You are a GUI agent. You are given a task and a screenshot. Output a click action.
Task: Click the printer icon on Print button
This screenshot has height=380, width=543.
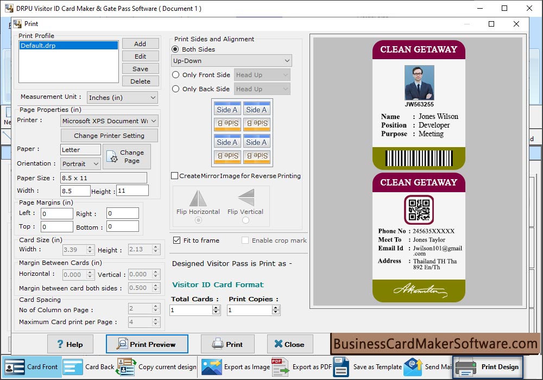coord(218,344)
